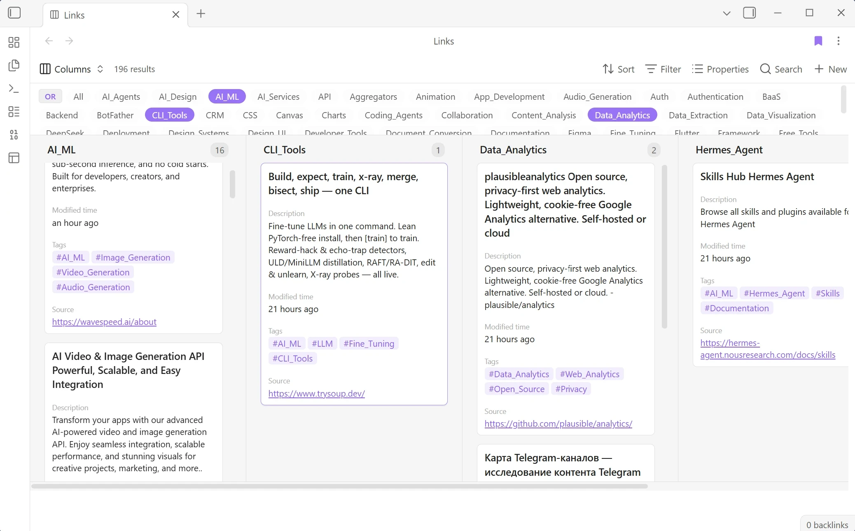Disable the CLI_Tools tag filter chip
Image resolution: width=855 pixels, height=531 pixels.
(x=170, y=115)
